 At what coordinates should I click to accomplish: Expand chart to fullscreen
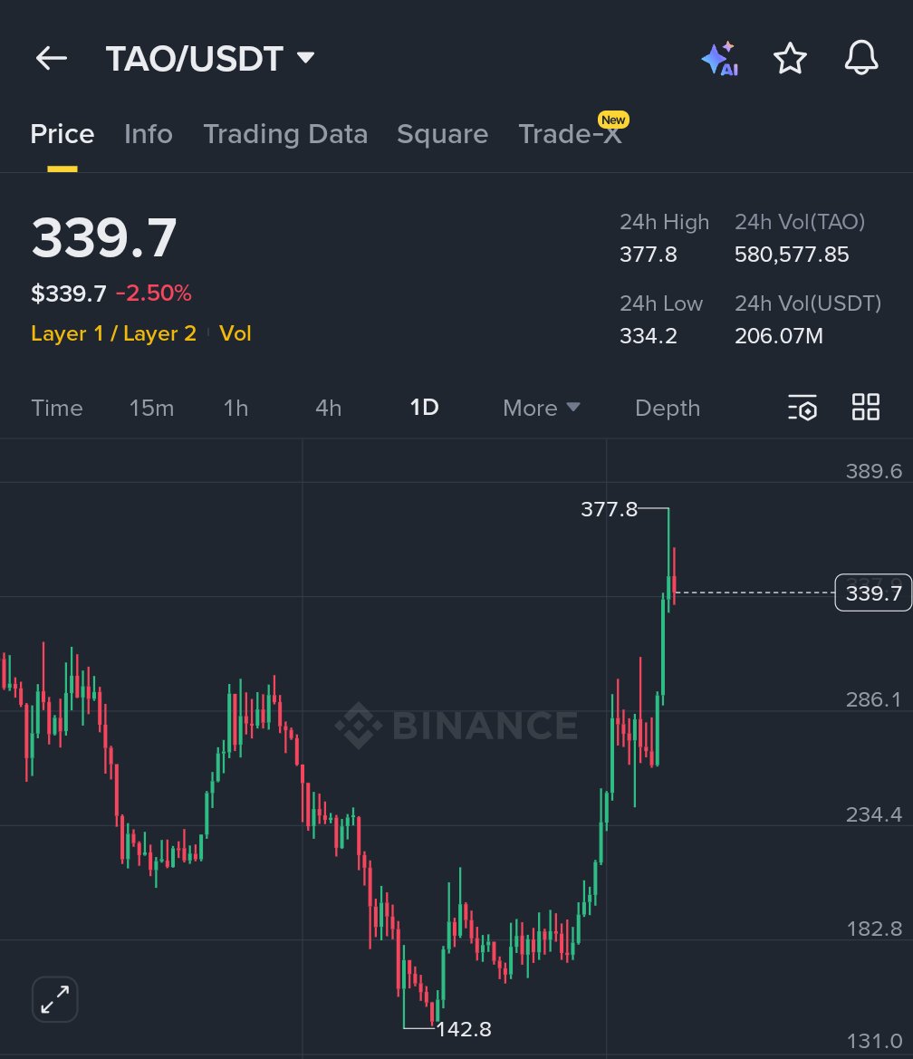point(55,1000)
